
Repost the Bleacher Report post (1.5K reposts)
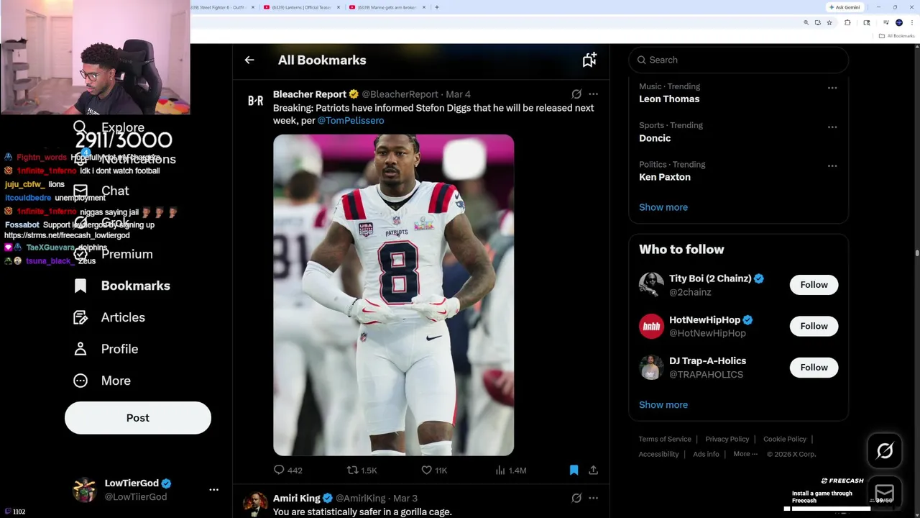click(362, 470)
